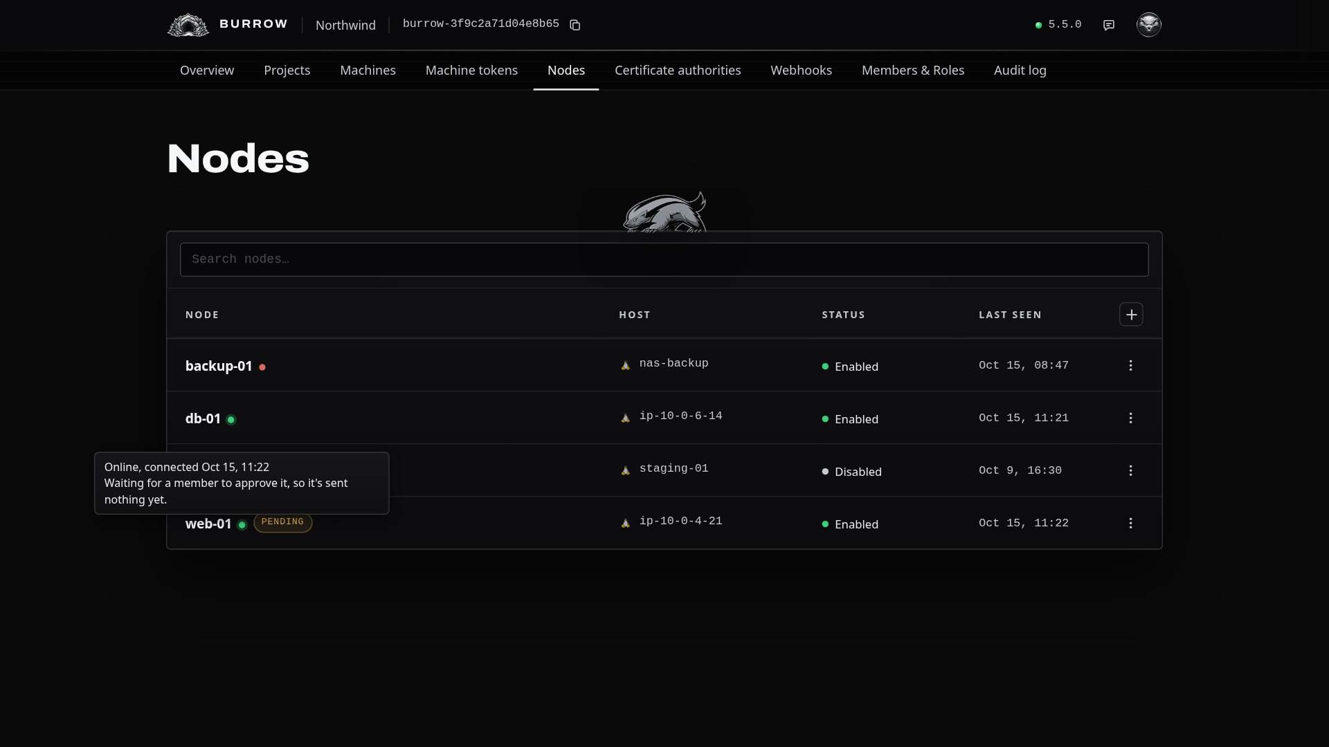Image resolution: width=1329 pixels, height=747 pixels.
Task: Select the Nodes tab
Action: point(566,71)
